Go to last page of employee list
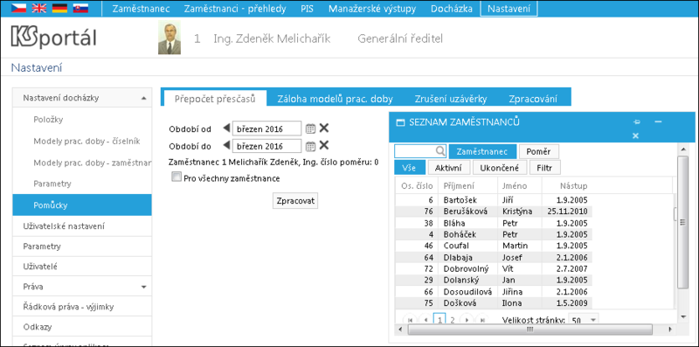 [481, 320]
